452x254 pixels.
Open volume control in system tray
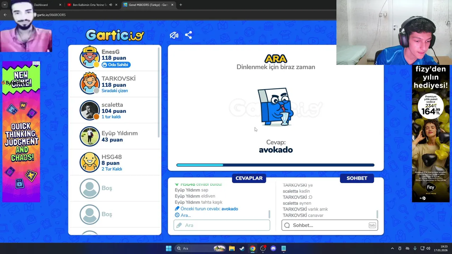(428, 248)
